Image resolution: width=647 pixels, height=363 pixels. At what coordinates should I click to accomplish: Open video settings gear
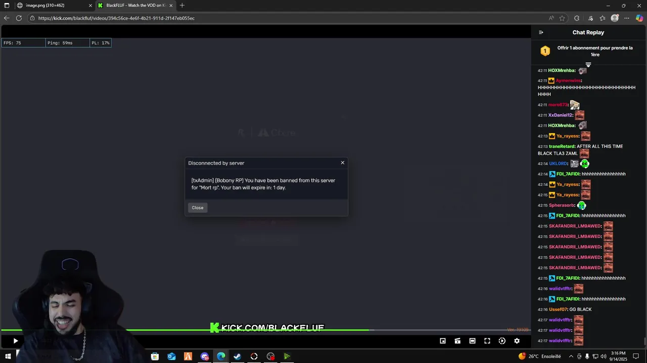(517, 341)
